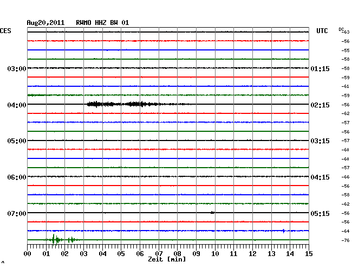Select the 03:00 local time label
Image resolution: width=352 pixels, height=268 pixels.
pos(17,68)
